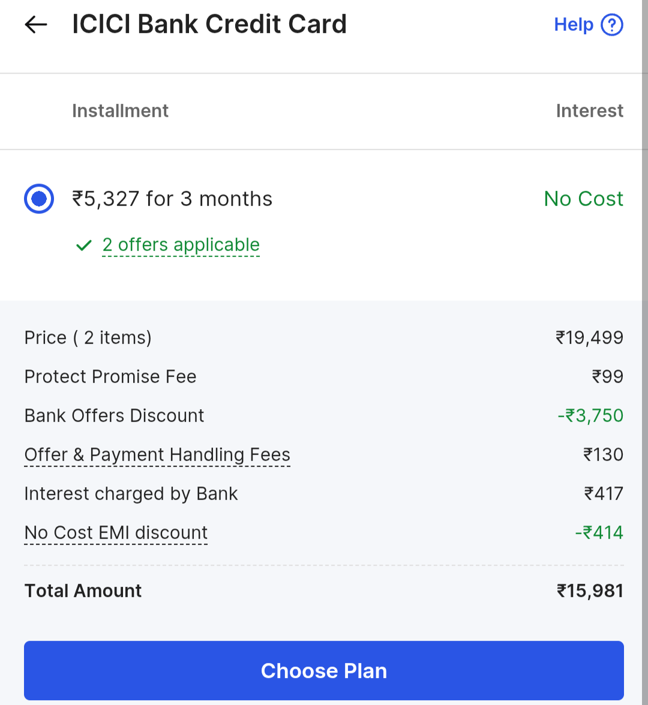Click the green checkmark icon under the installment
648x705 pixels.
83,245
